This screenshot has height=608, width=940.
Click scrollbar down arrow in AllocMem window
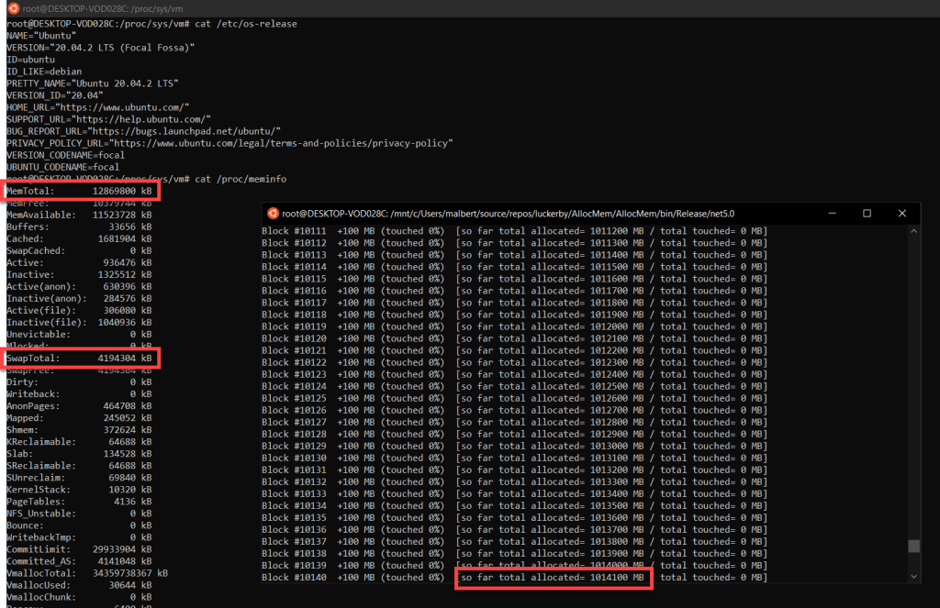tap(913, 576)
